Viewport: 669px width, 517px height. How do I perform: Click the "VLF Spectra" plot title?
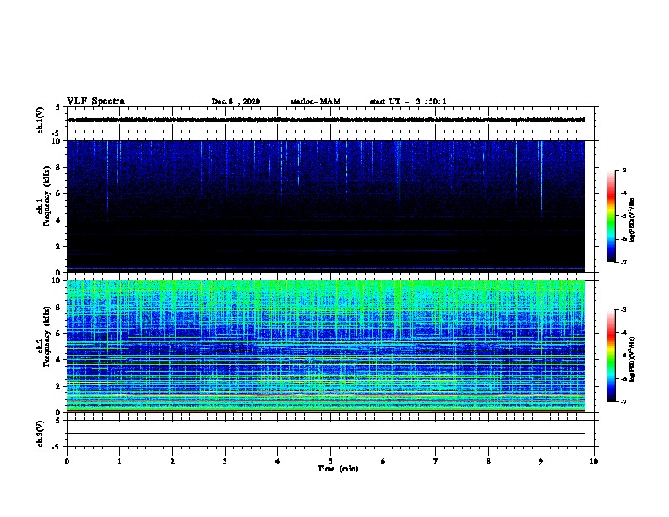tap(95, 101)
